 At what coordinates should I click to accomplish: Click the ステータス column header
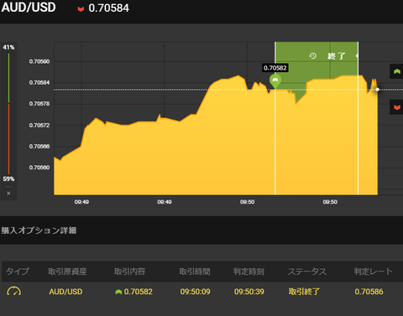(x=307, y=272)
